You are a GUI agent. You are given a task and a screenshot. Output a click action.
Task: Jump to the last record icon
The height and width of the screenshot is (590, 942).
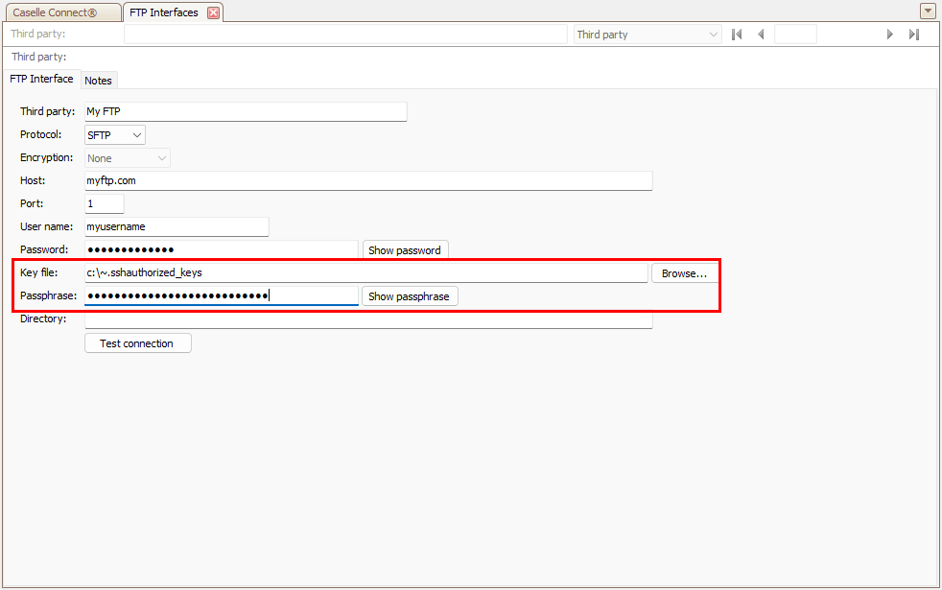[914, 35]
